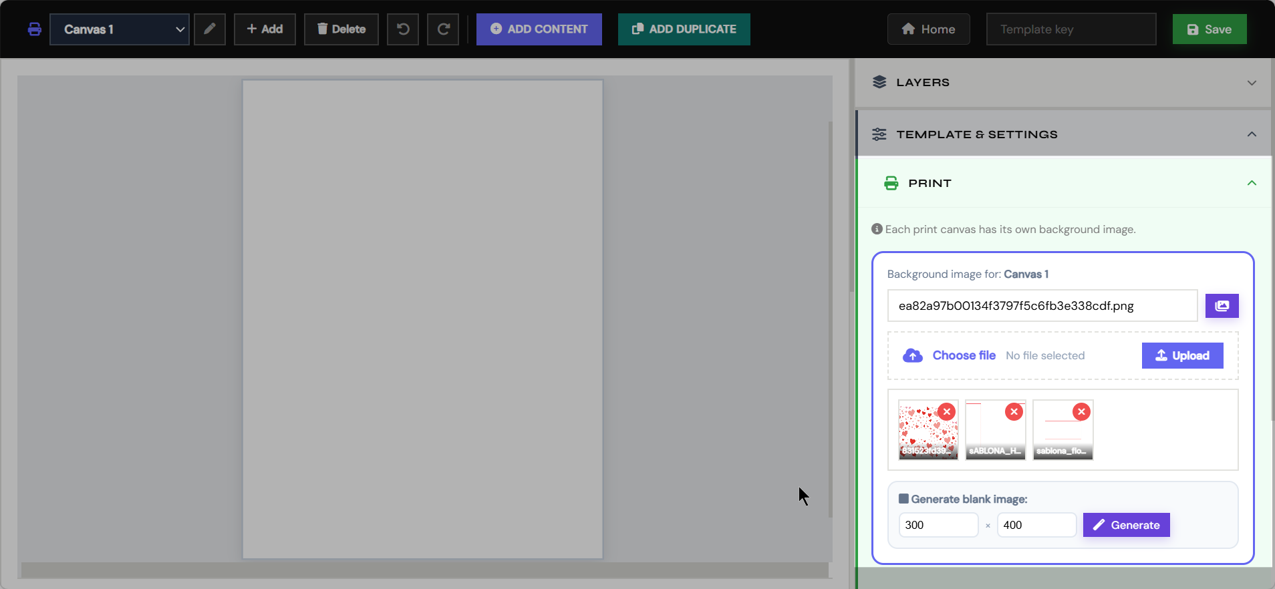
Task: Click the blank image width field 300
Action: tap(938, 525)
